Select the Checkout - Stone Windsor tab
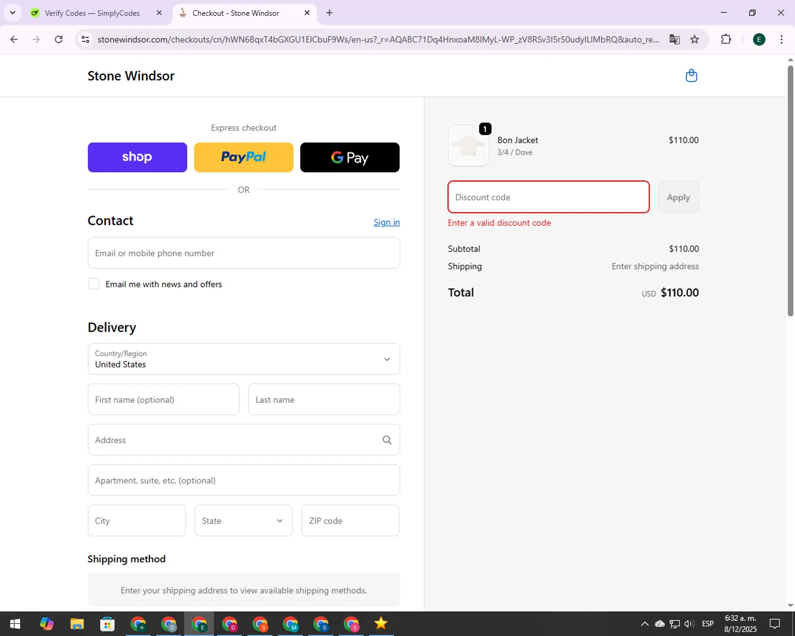795x636 pixels. 236,13
